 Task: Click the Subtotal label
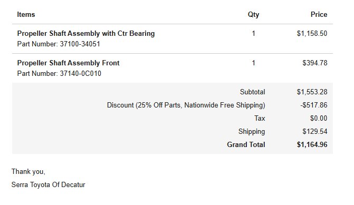[x=252, y=92]
